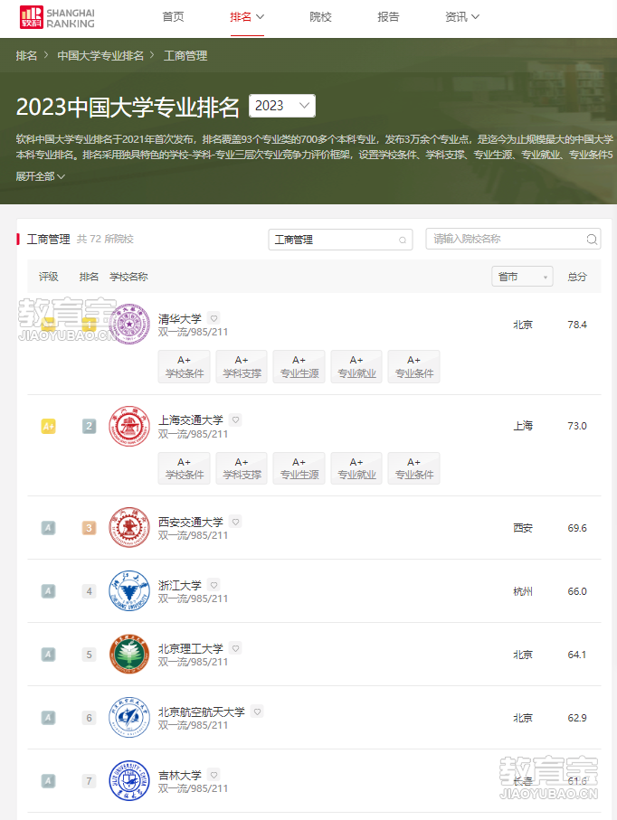This screenshot has height=820, width=617.
Task: Click 上海交通大学's A+ 学科支撑 badge
Action: 242,468
